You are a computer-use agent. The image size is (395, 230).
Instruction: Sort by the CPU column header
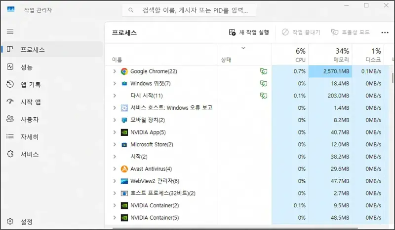(290, 55)
